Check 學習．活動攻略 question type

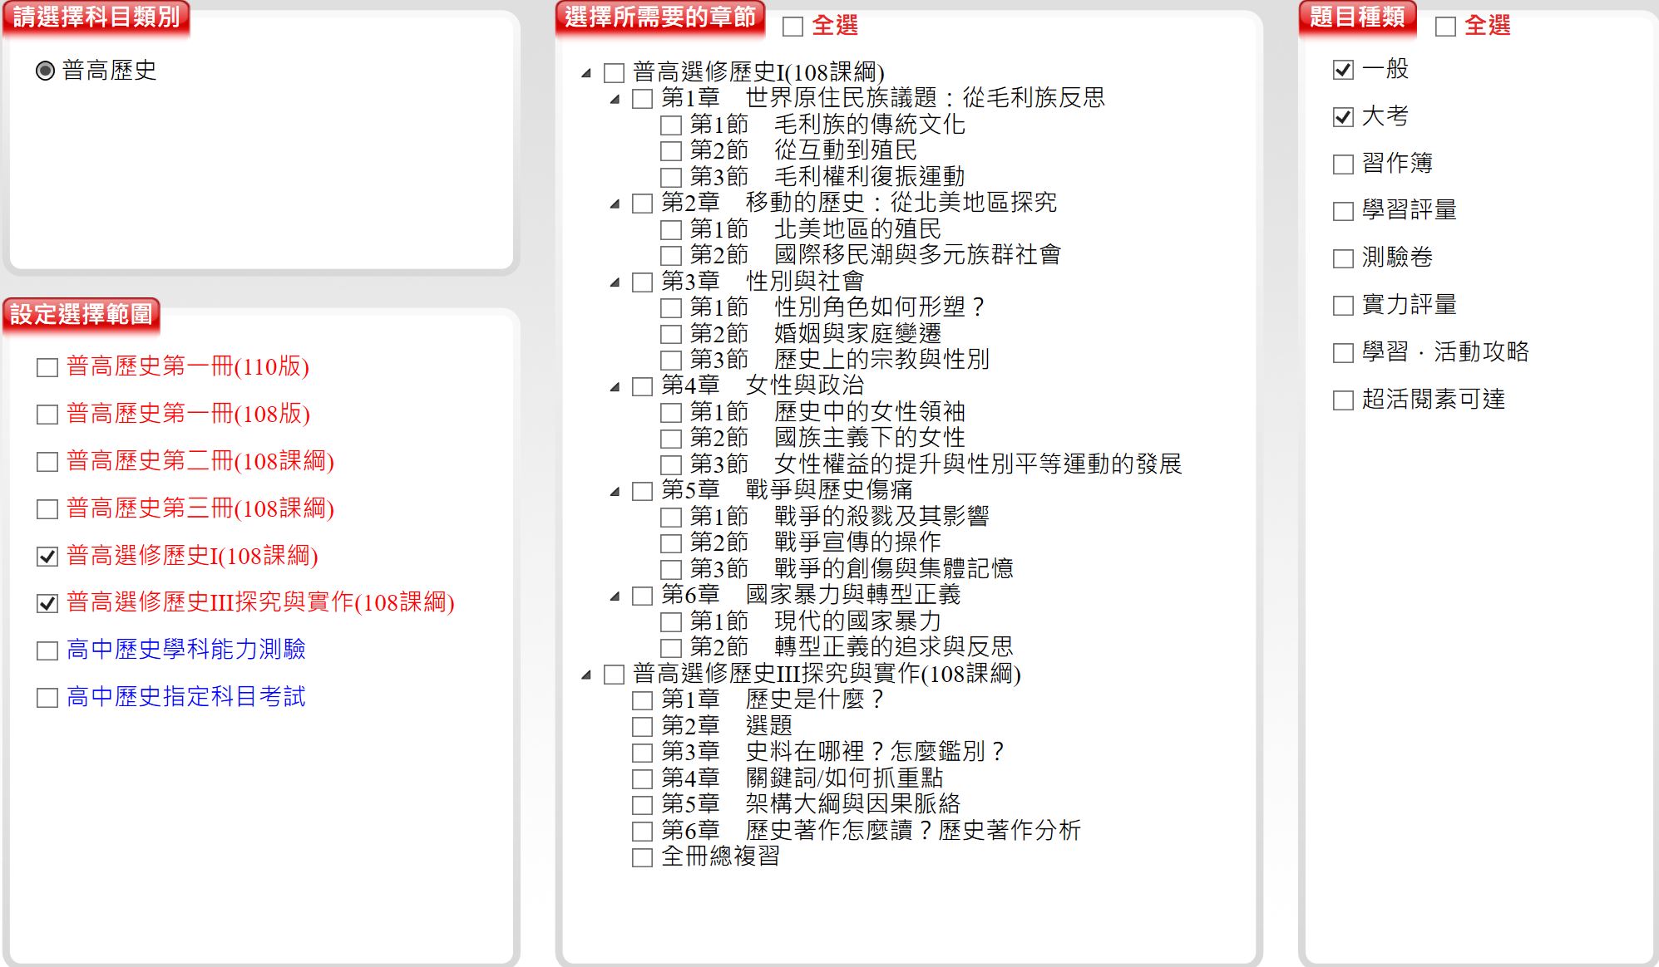[x=1343, y=353]
